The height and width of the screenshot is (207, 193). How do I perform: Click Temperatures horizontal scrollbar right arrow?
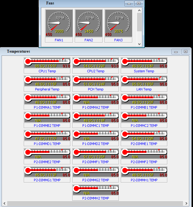[186, 203]
